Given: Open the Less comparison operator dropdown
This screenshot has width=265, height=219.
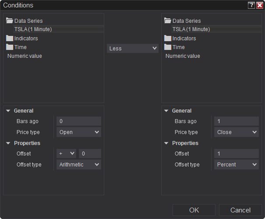Looking at the screenshot, I should click(x=133, y=49).
